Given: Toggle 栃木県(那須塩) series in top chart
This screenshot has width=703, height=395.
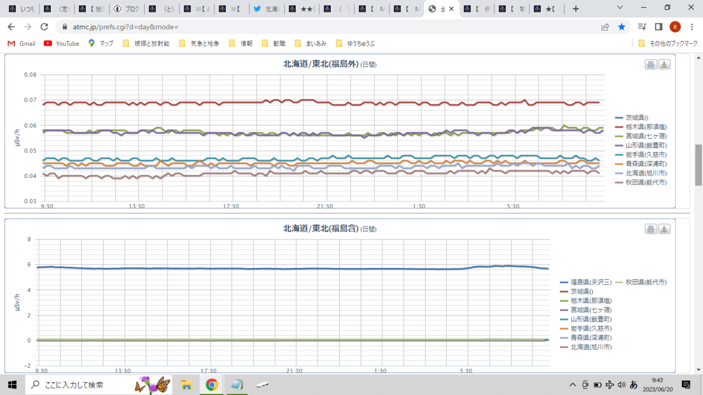Looking at the screenshot, I should click(x=641, y=126).
